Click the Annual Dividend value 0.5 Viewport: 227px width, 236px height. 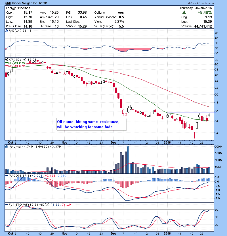click(x=121, y=17)
